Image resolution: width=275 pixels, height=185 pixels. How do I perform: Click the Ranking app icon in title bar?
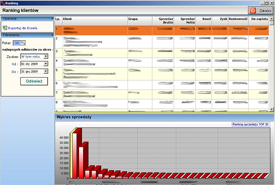[3, 3]
